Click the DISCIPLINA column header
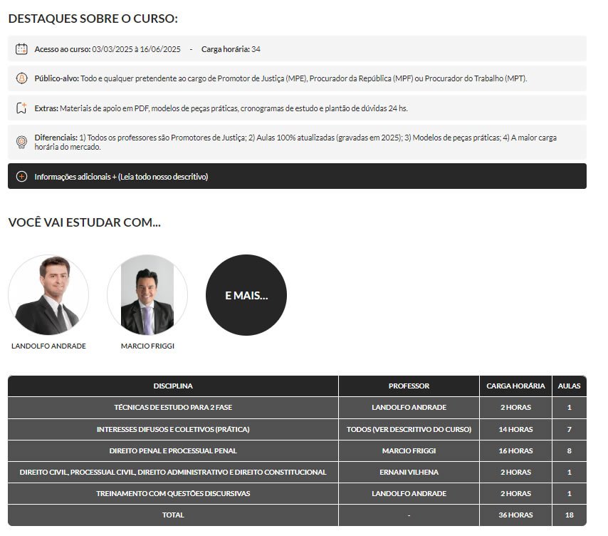The width and height of the screenshot is (608, 536). (x=173, y=386)
